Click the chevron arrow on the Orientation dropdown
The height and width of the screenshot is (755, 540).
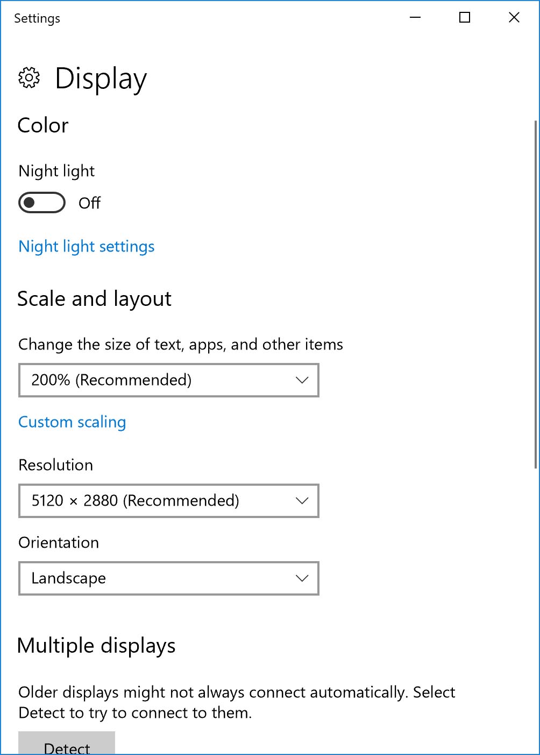pos(302,578)
